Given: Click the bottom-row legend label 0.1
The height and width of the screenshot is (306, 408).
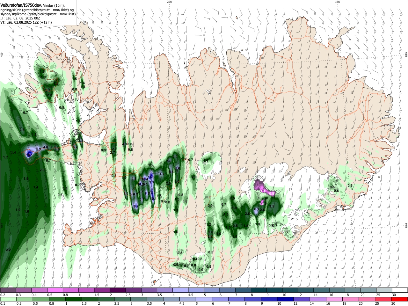Looking at the screenshot, I should [3, 304].
